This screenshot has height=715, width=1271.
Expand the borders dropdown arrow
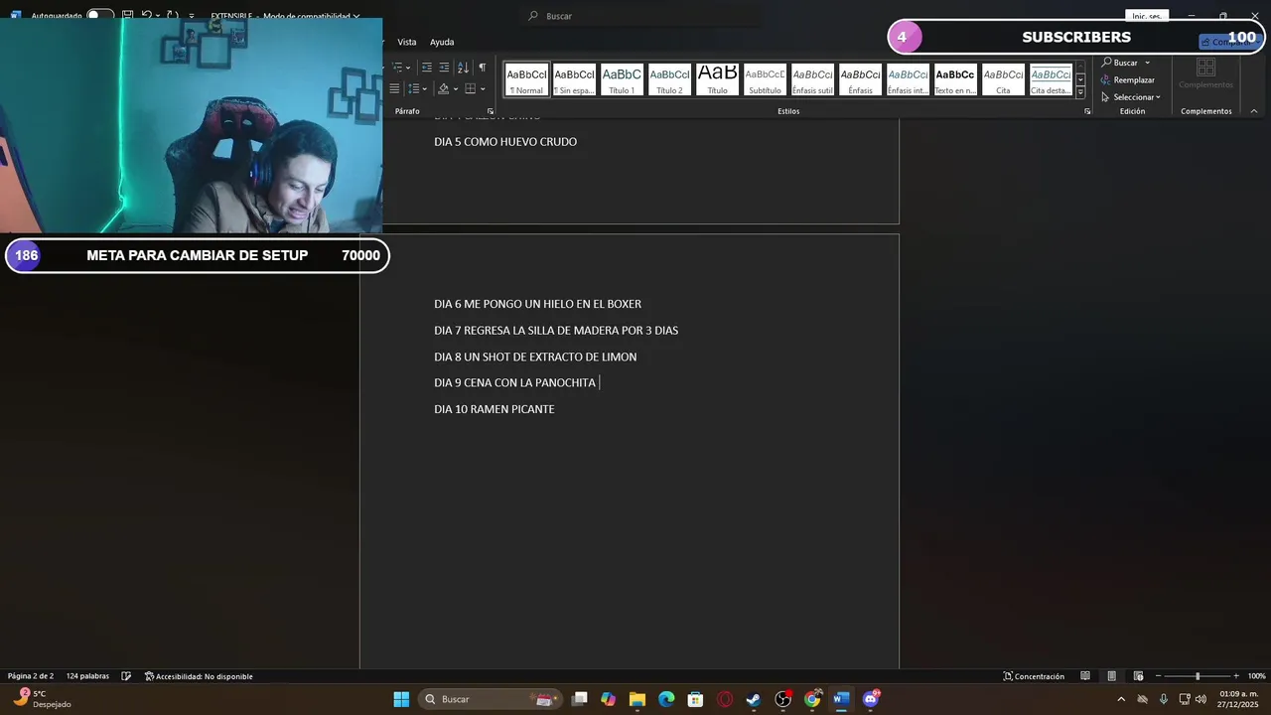(483, 89)
